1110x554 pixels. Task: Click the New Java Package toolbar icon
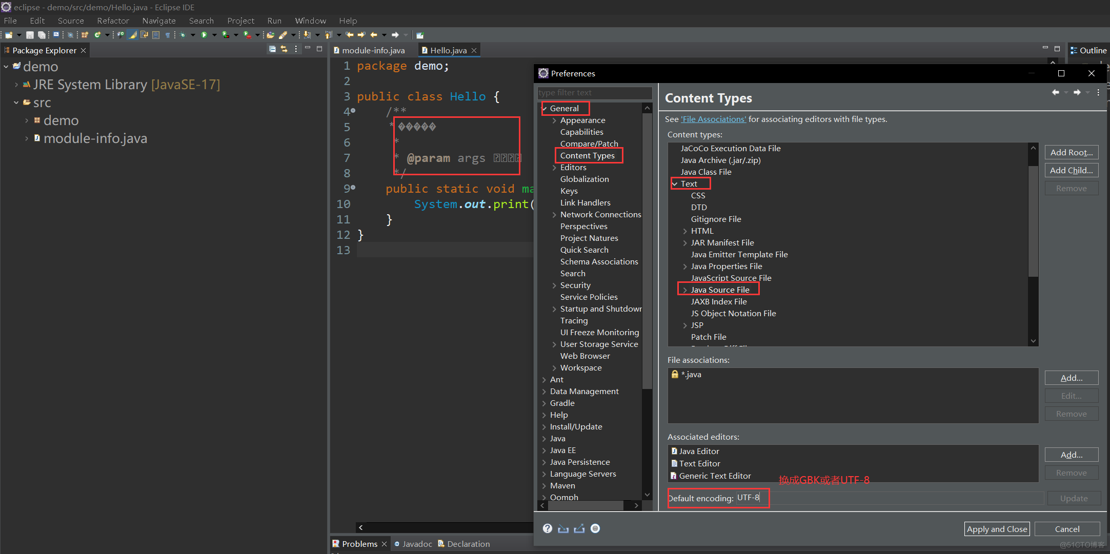click(x=85, y=35)
